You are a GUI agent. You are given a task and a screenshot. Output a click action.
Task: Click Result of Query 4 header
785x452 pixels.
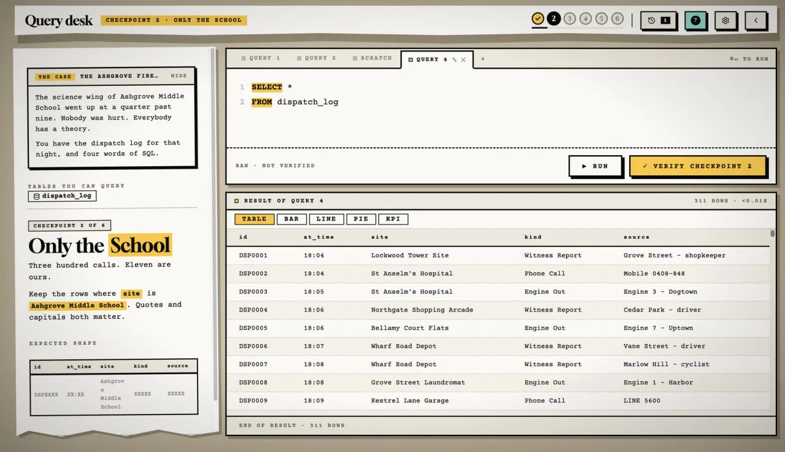pos(283,201)
